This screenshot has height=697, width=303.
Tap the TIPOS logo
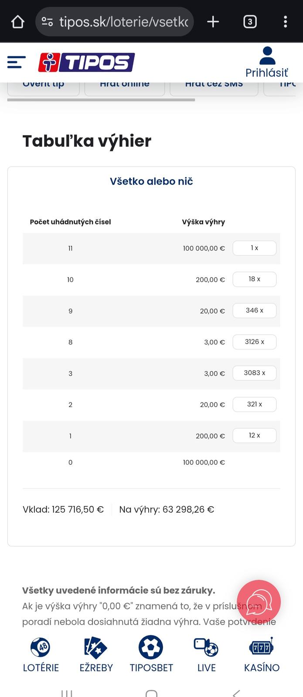[86, 62]
